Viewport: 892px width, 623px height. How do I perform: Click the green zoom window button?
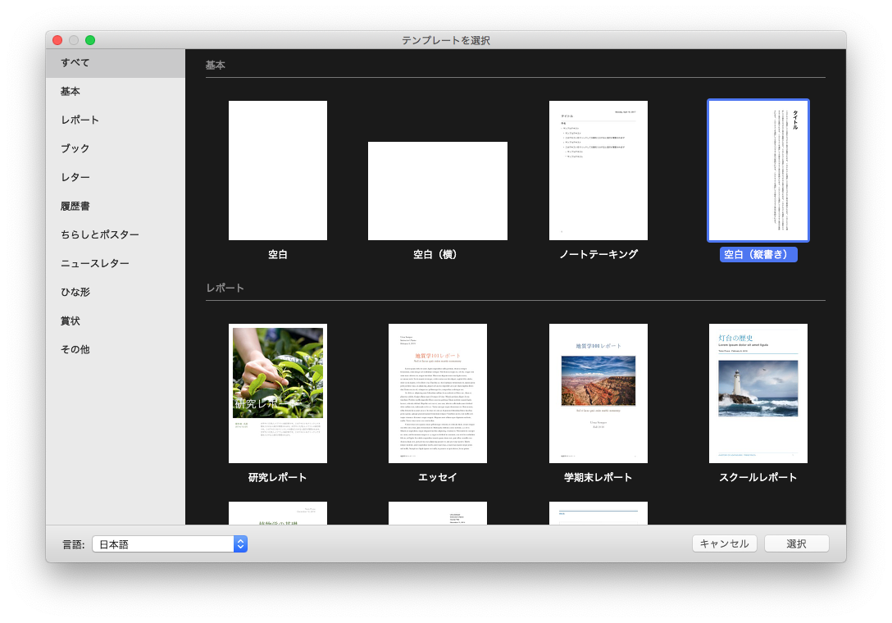90,40
